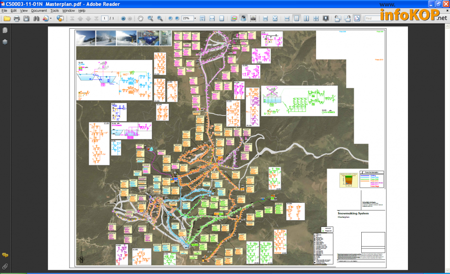Select the Marquee Zoom tool

click(150, 19)
